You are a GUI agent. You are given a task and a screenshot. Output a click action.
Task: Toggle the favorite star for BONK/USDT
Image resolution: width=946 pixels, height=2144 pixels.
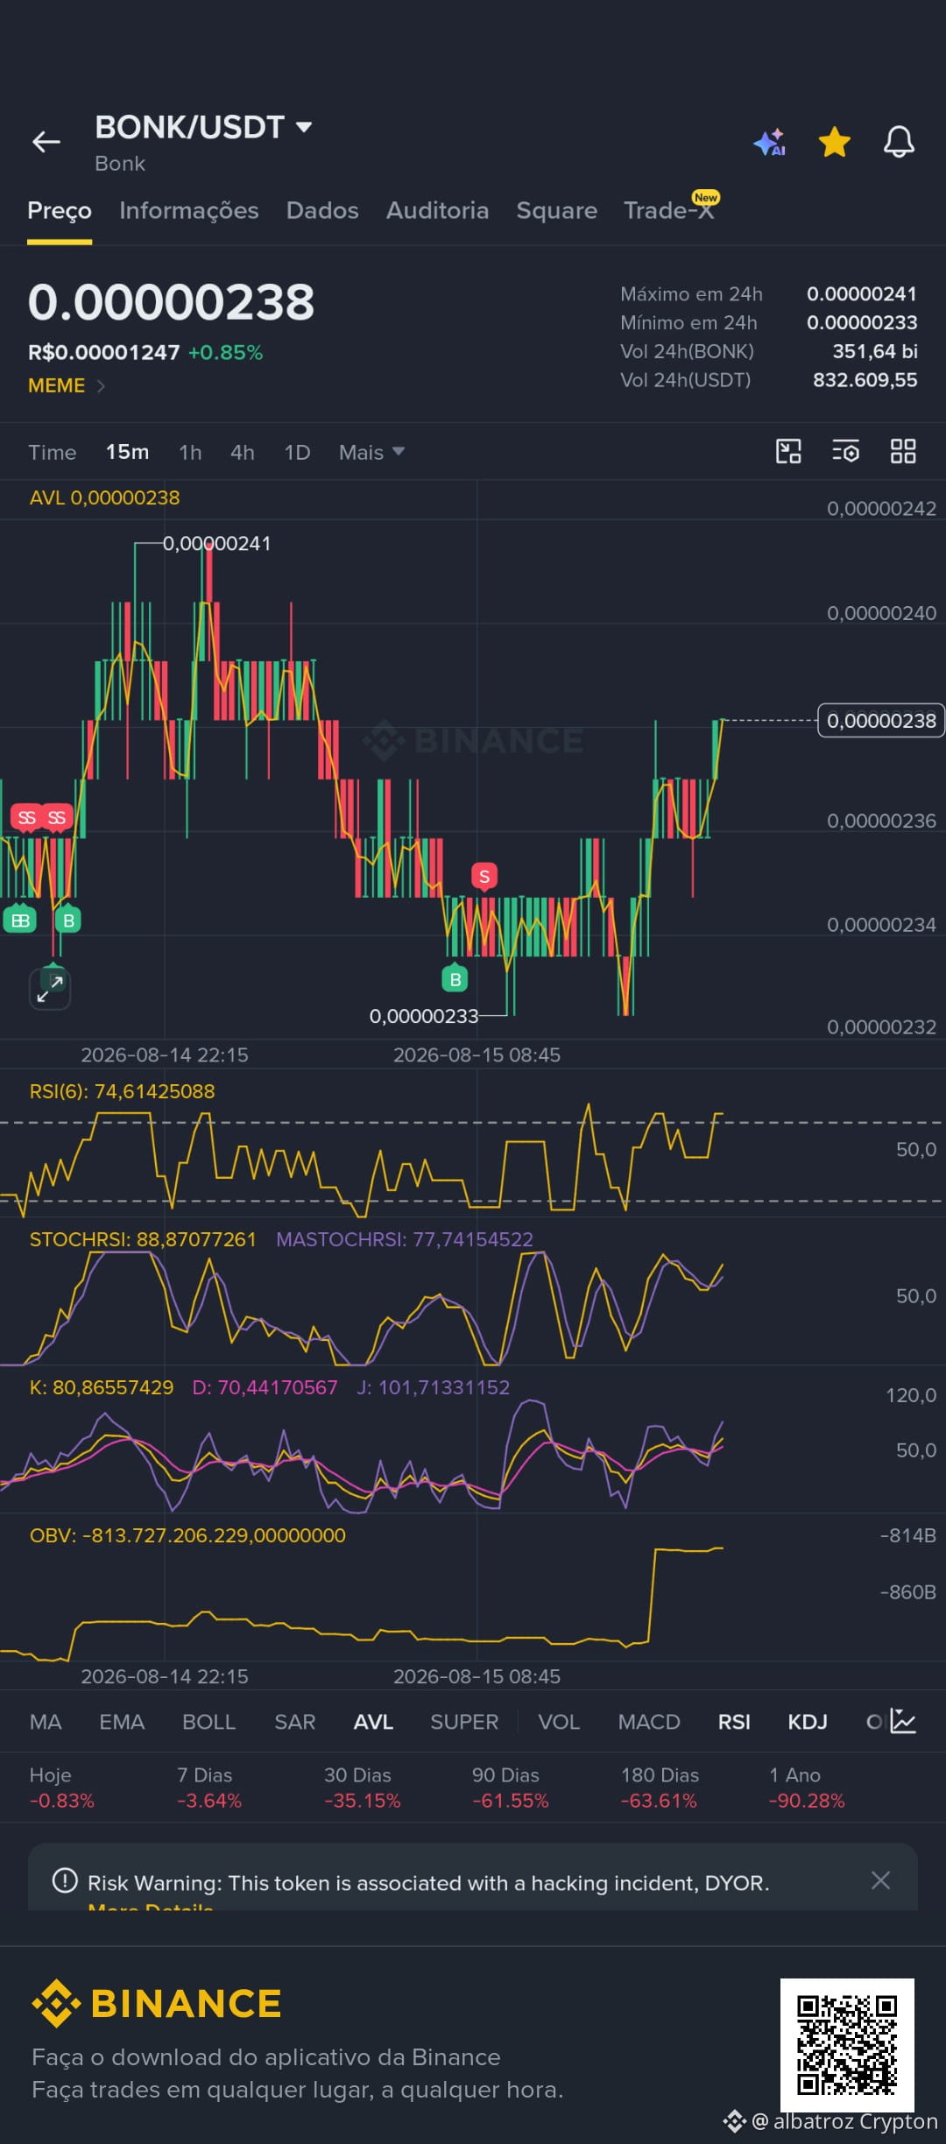pyautogui.click(x=834, y=141)
